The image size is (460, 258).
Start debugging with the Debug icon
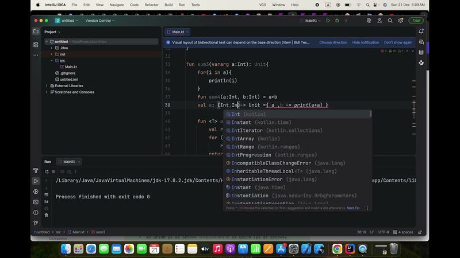click(x=337, y=21)
